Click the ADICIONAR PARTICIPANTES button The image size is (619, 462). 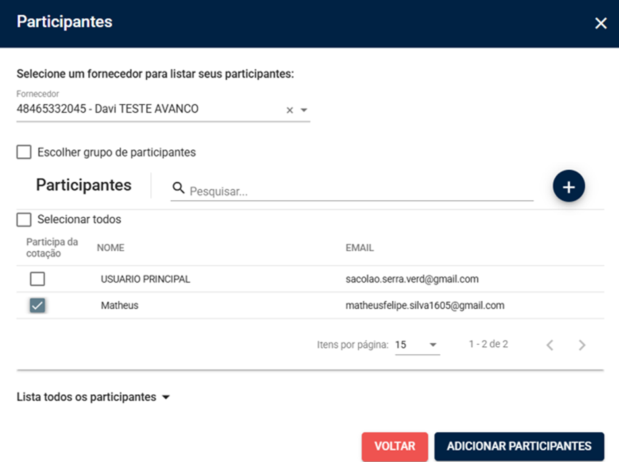[519, 446]
